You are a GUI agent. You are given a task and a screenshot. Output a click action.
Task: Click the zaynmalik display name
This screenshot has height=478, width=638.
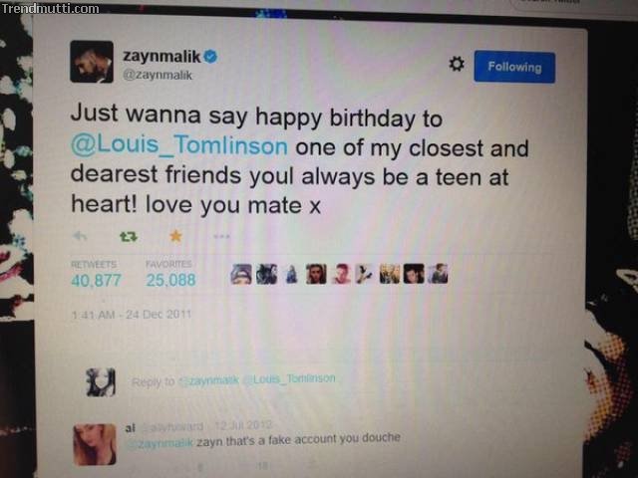tap(161, 56)
